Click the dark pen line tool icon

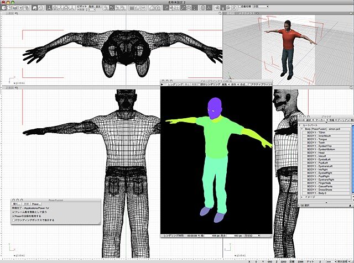click(183, 8)
